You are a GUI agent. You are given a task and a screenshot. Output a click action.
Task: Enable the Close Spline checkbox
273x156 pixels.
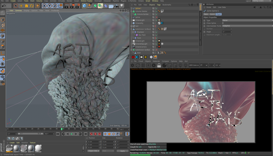(x=223, y=23)
